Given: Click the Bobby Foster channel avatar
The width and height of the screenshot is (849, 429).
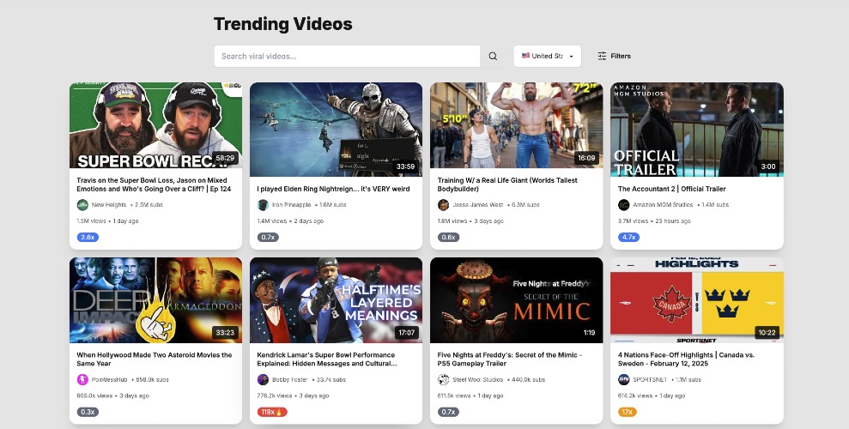Looking at the screenshot, I should pyautogui.click(x=263, y=379).
